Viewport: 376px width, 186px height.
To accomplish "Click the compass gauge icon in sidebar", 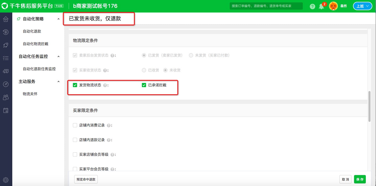I will pos(6,84).
